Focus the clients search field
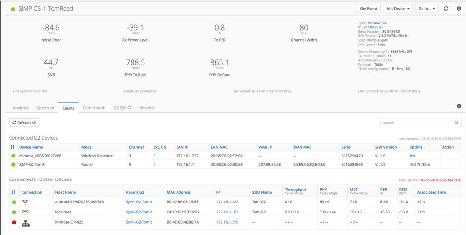The height and width of the screenshot is (235, 466). click(x=416, y=123)
